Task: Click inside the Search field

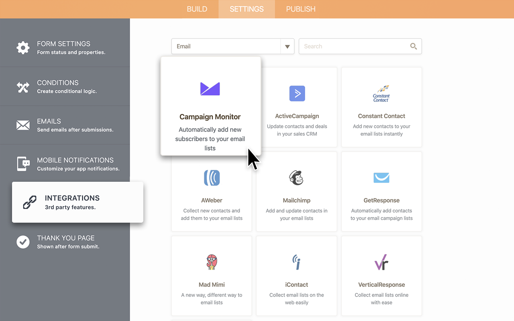Action: pos(353,46)
